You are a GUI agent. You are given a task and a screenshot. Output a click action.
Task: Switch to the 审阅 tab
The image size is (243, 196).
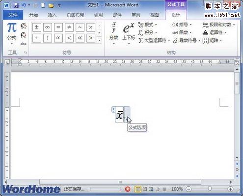point(136,15)
